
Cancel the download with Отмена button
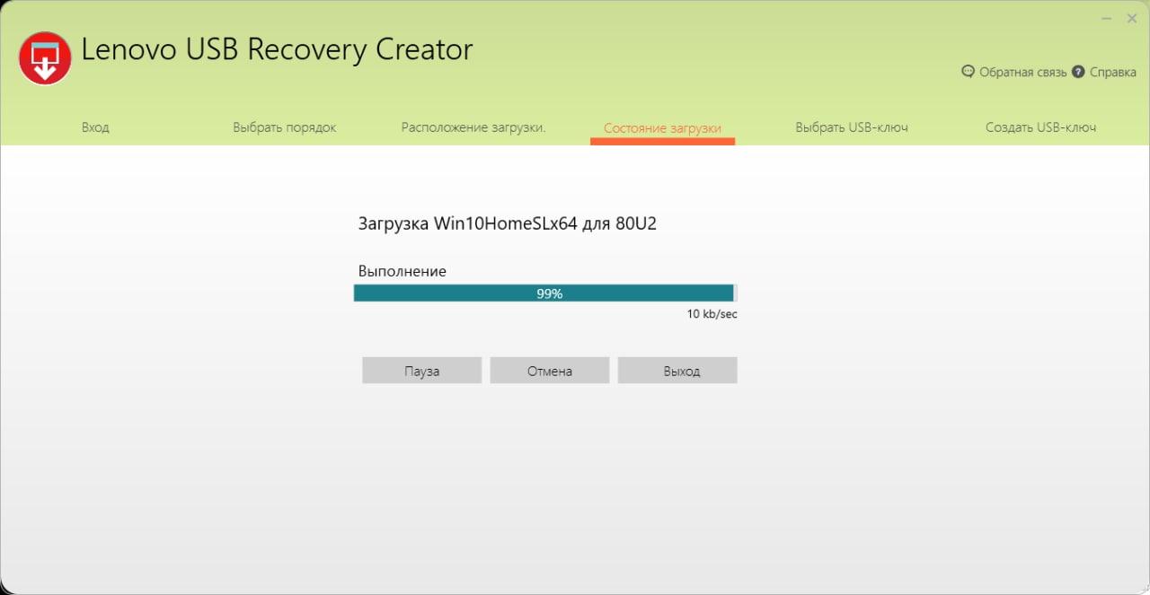550,371
